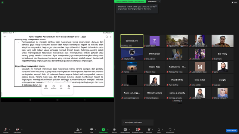Expand the audio options arrow beside Unmute

click(x=10, y=130)
